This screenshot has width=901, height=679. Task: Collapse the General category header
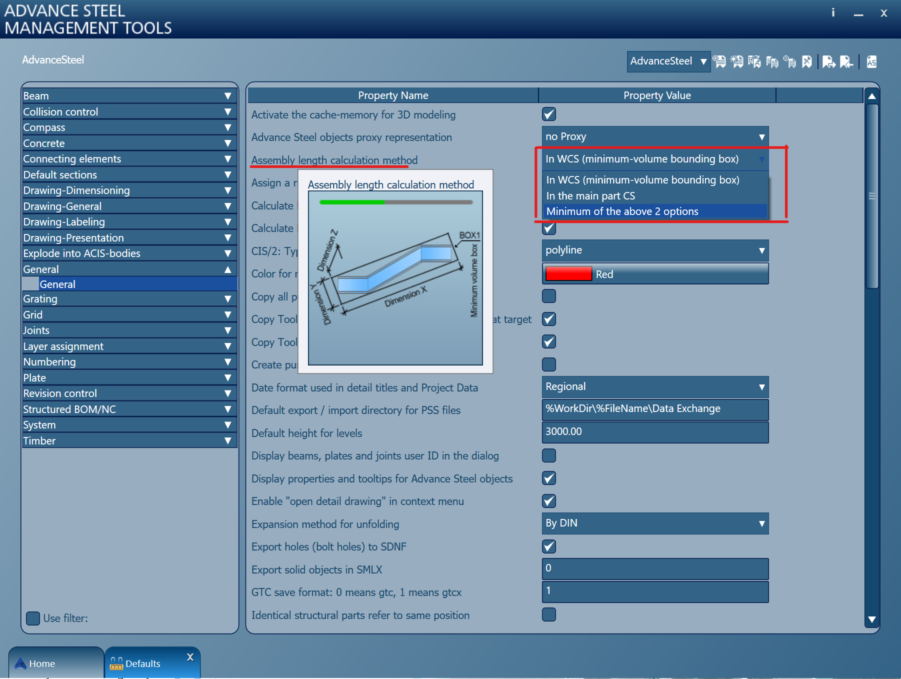[129, 269]
